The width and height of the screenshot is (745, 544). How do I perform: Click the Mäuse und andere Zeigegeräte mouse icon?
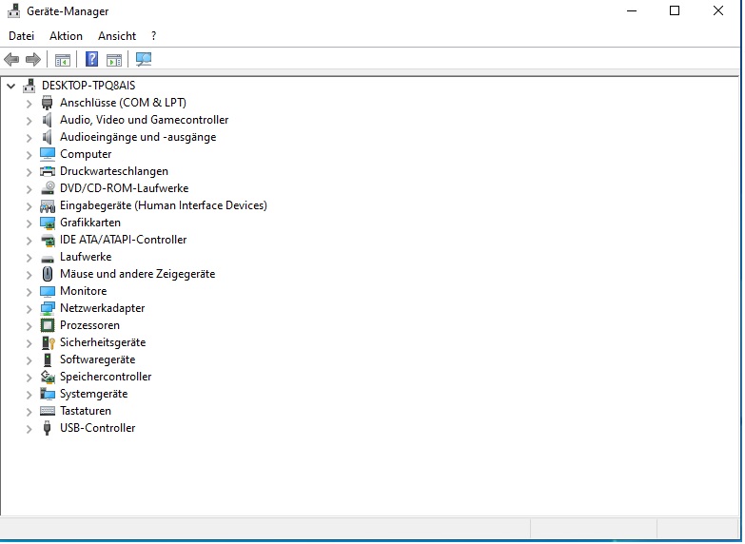pos(48,274)
